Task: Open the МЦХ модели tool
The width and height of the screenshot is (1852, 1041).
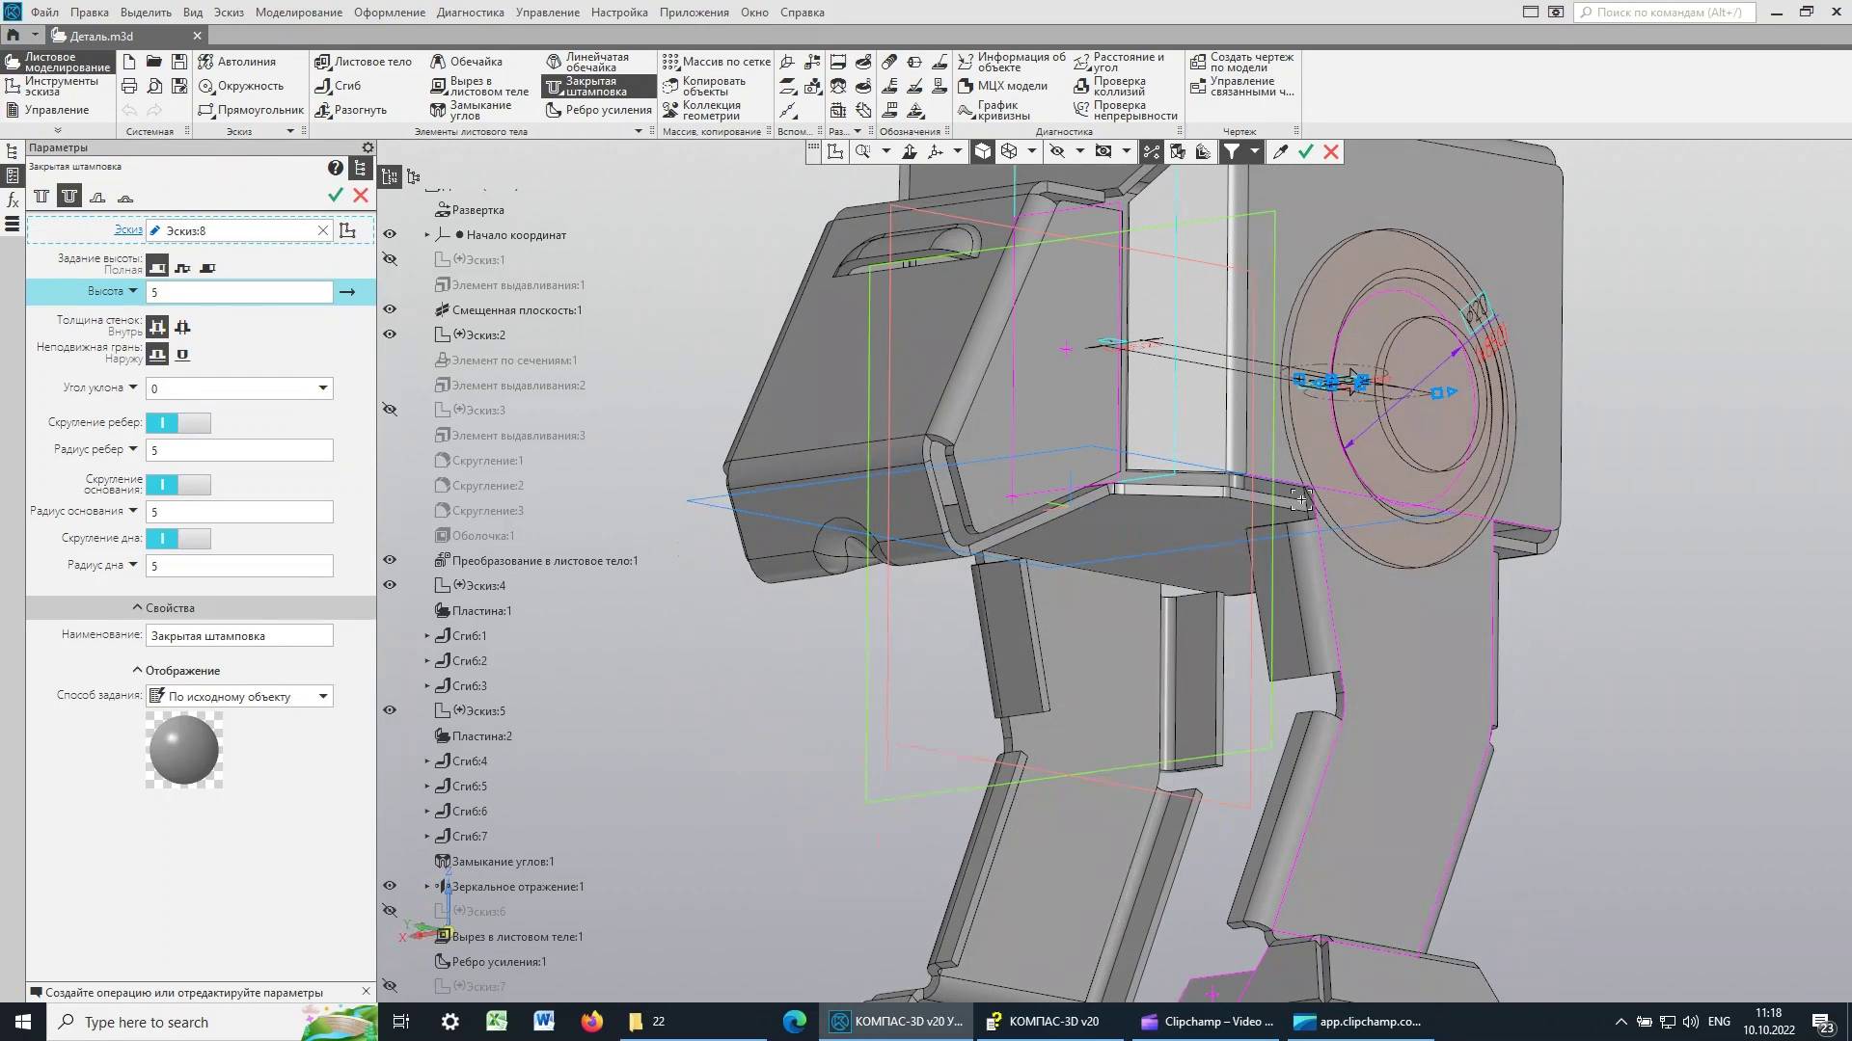Action: coord(1002,86)
